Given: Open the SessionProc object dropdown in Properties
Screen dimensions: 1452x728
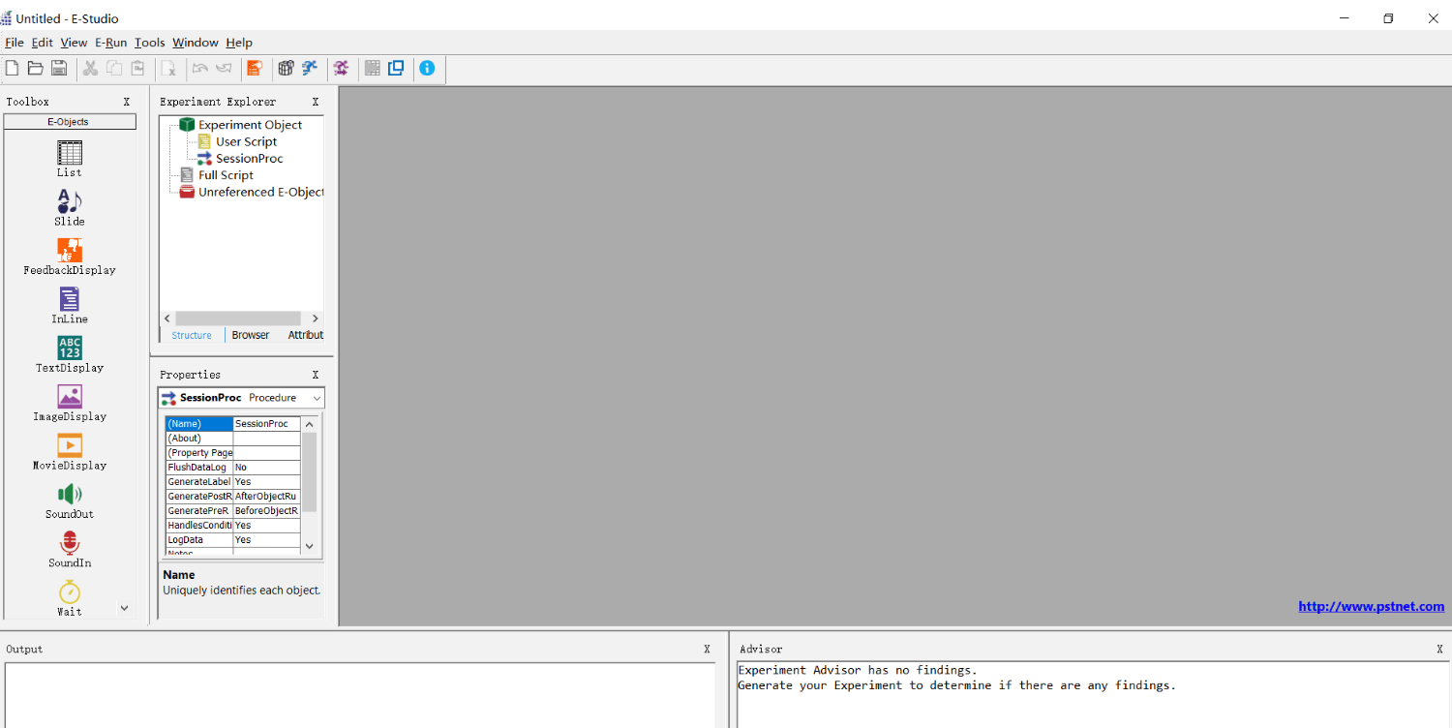Looking at the screenshot, I should click(x=317, y=398).
